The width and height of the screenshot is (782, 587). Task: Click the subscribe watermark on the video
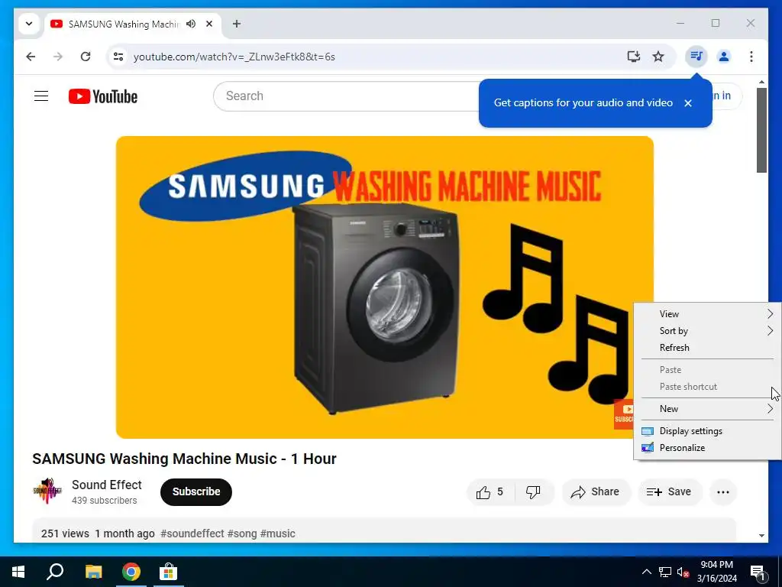623,413
